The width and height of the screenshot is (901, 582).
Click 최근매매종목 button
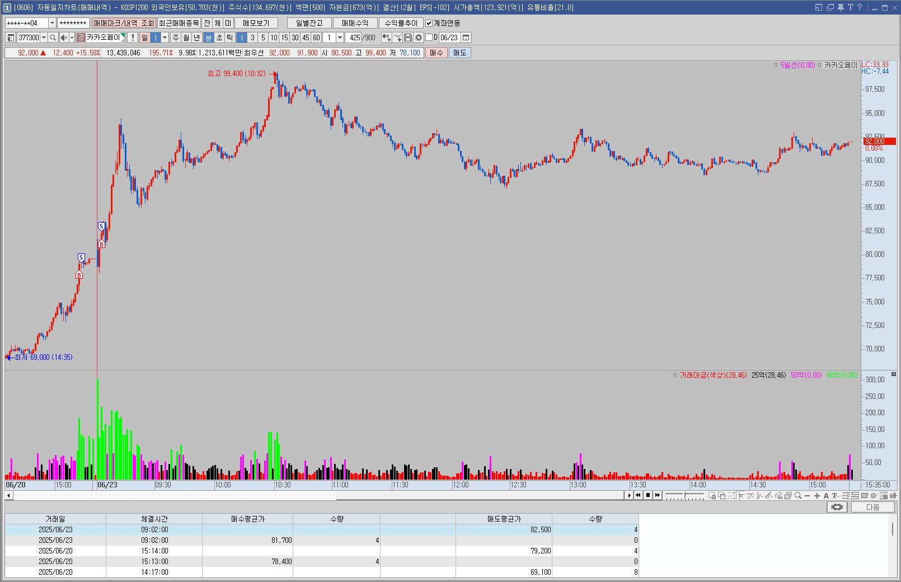(179, 23)
